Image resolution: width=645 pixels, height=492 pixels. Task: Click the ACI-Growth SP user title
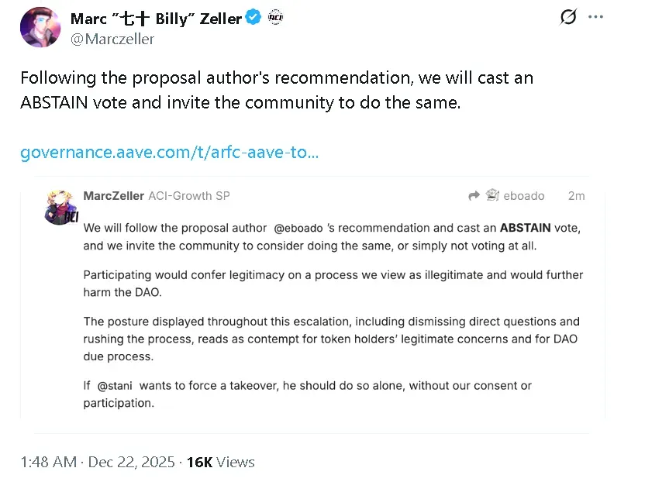[188, 196]
